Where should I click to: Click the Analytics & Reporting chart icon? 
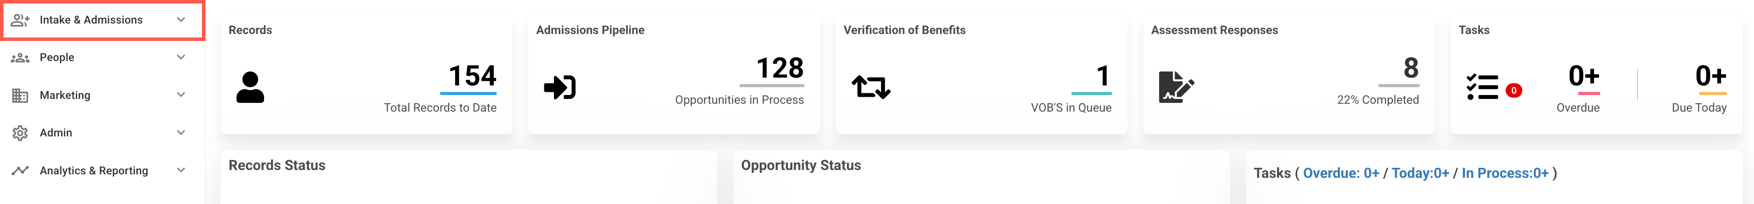[21, 171]
